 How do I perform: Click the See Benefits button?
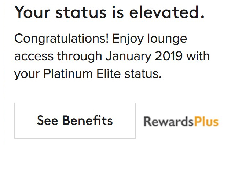(75, 121)
